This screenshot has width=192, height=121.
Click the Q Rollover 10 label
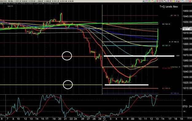(175, 67)
